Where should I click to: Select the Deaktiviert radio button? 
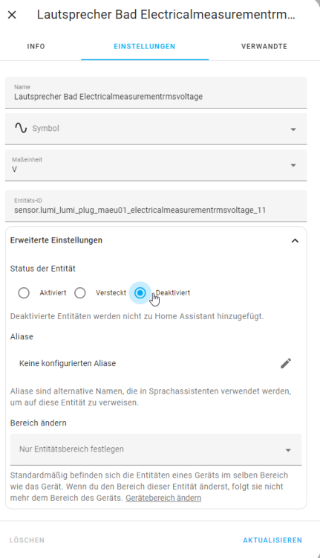coord(140,293)
